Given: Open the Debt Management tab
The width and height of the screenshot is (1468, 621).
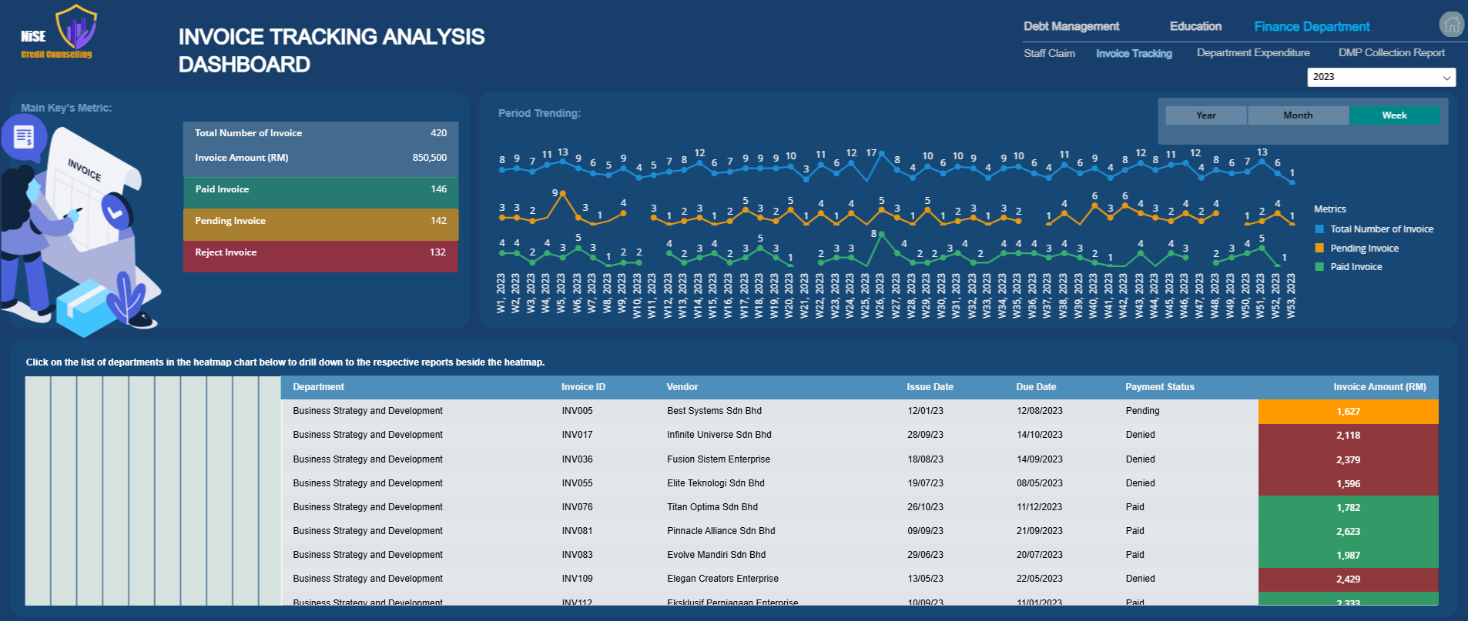Looking at the screenshot, I should tap(1071, 26).
